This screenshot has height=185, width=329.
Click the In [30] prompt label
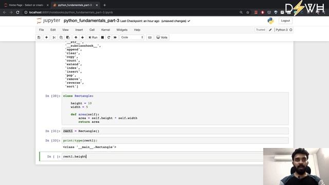(x=52, y=96)
